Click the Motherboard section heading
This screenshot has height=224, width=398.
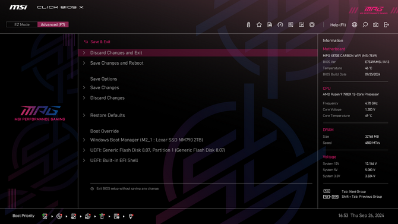coord(334,49)
